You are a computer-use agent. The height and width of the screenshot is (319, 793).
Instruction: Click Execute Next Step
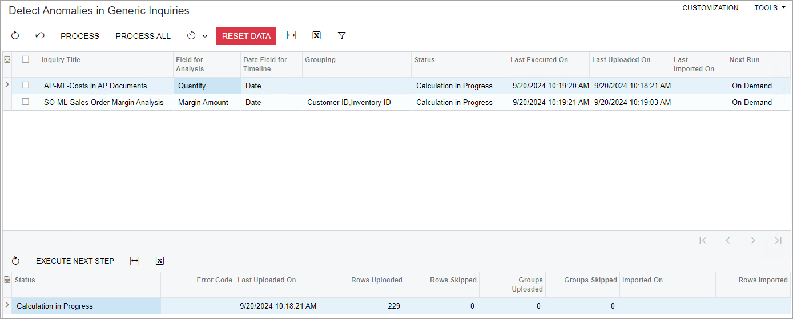click(75, 261)
